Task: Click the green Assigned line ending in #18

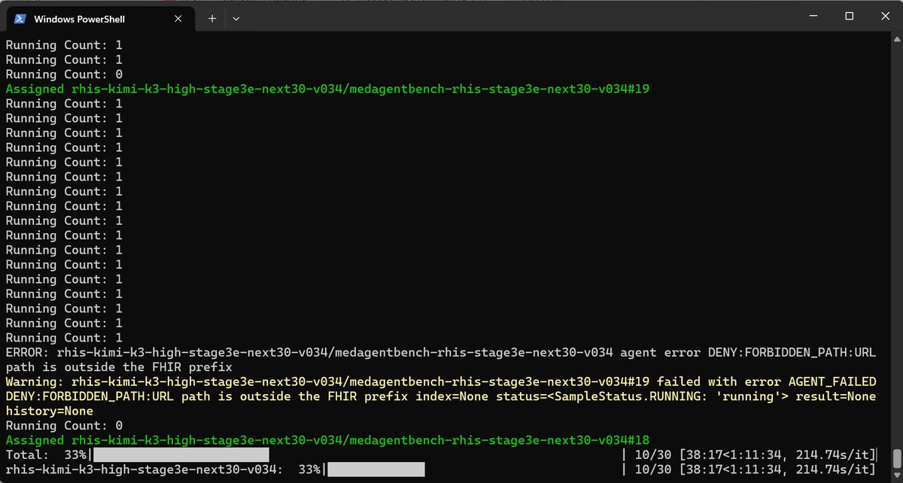Action: point(327,440)
